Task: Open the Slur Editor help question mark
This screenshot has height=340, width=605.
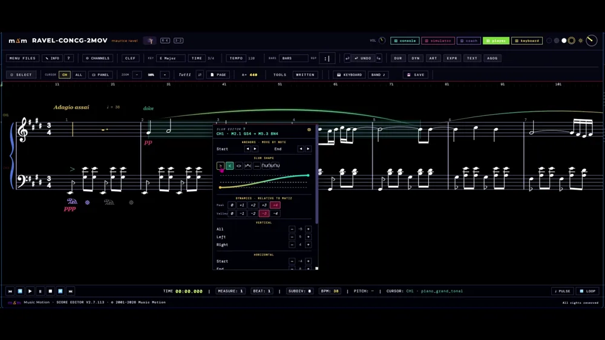Action: click(x=244, y=129)
